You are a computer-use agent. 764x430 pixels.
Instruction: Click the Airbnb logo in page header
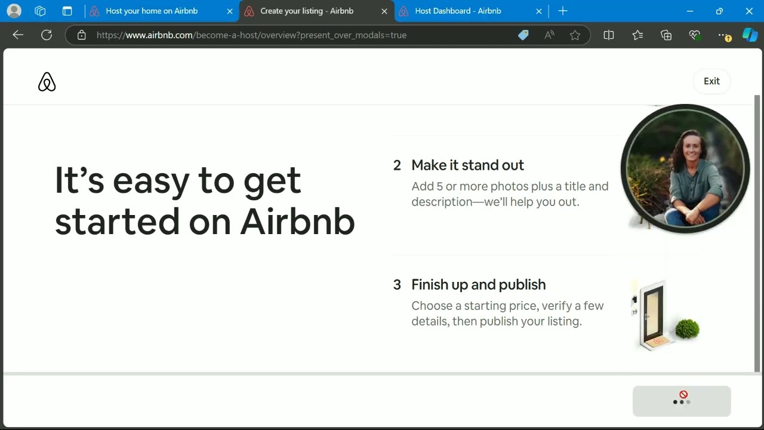click(47, 82)
